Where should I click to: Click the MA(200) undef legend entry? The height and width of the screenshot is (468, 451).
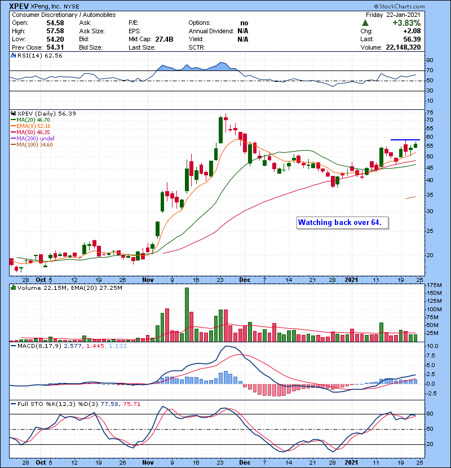point(33,139)
